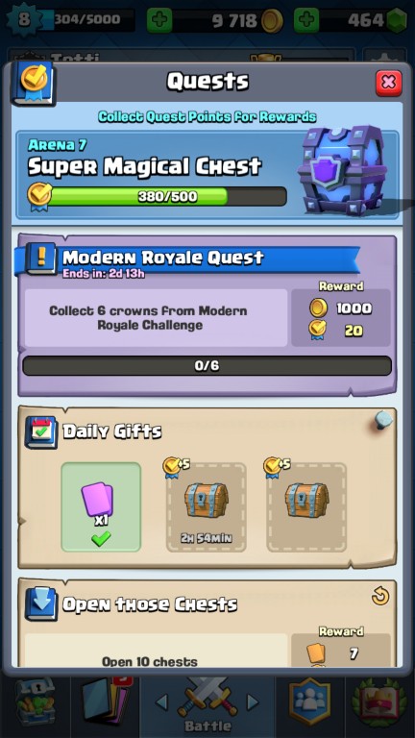
Task: Tap the claimed daily gift card
Action: pos(101,507)
